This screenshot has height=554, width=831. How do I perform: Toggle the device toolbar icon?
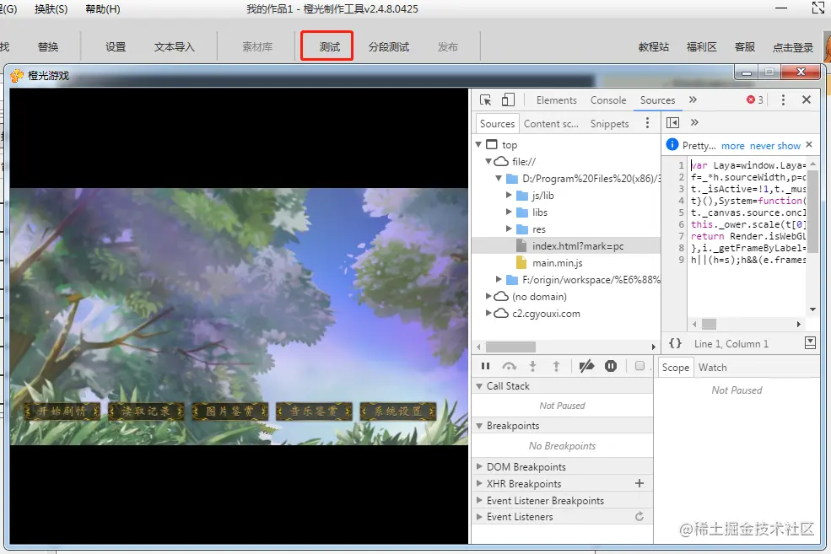click(x=508, y=100)
